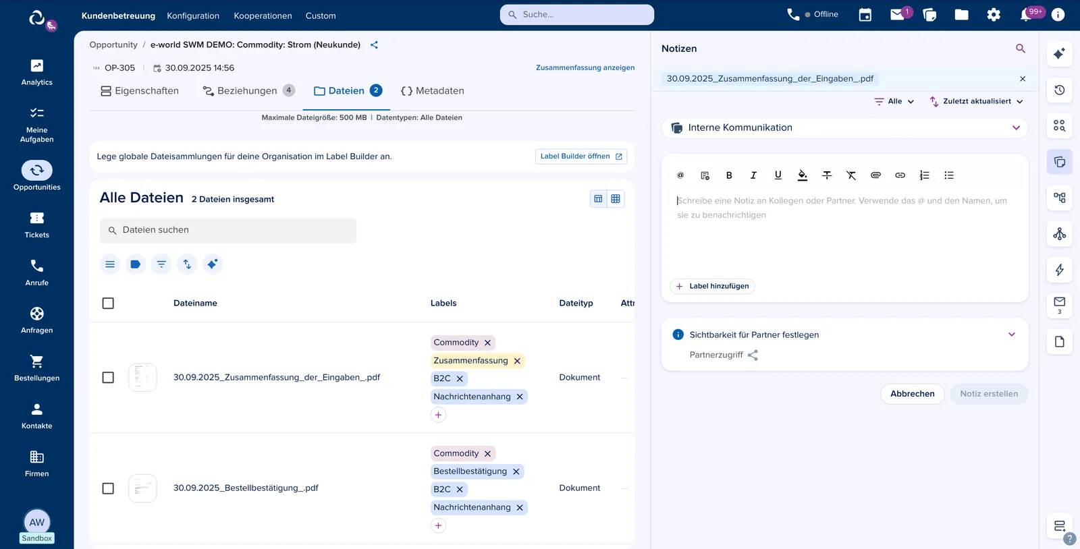Open Anrufe phone section

pos(36,273)
